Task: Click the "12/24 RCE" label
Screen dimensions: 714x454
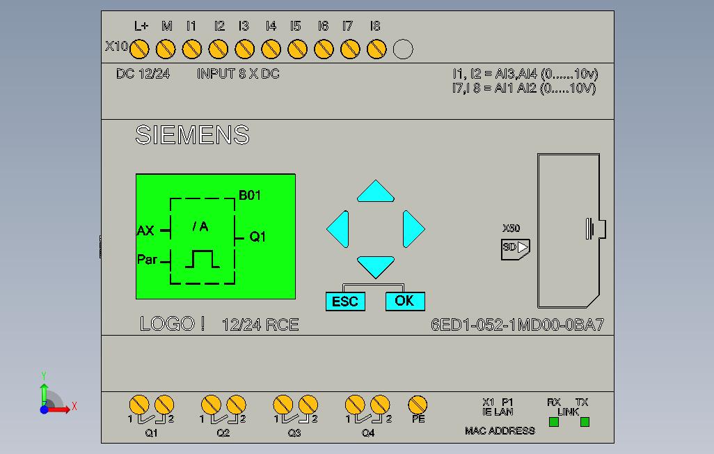Action: pyautogui.click(x=260, y=324)
